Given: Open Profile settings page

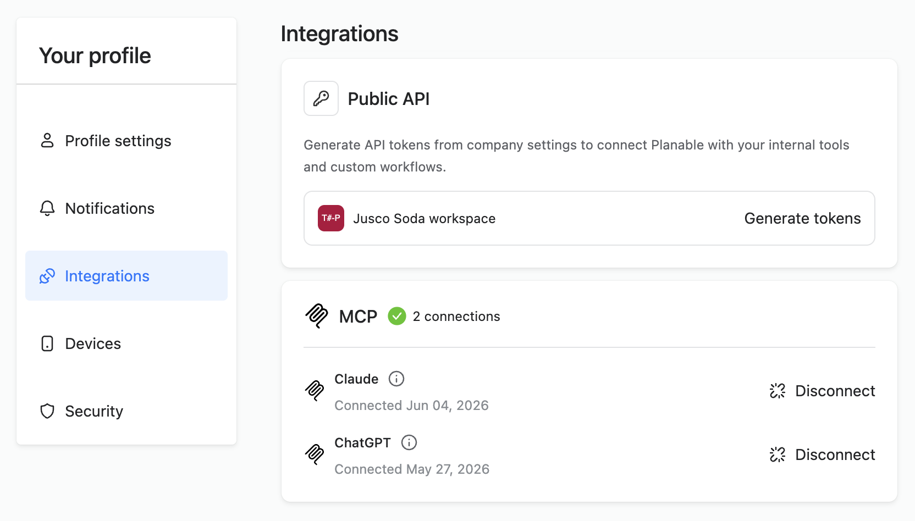Looking at the screenshot, I should coord(126,141).
